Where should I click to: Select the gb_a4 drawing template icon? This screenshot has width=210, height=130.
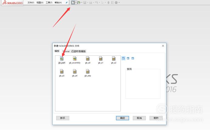click(x=75, y=72)
